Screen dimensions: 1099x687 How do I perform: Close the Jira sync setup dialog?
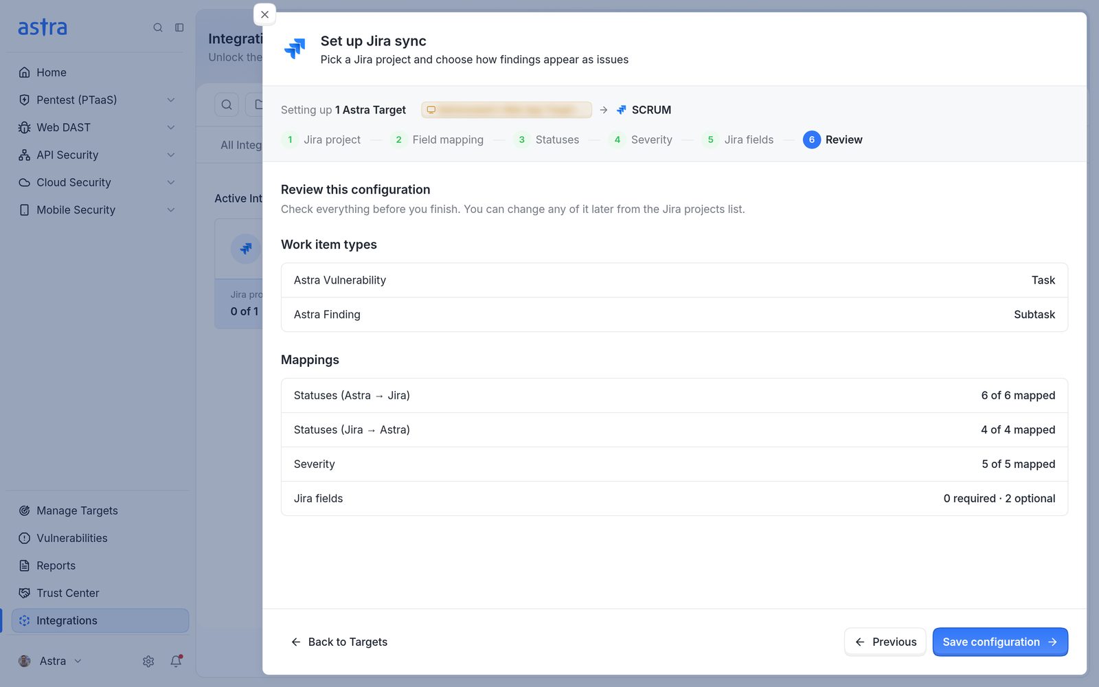tap(264, 14)
